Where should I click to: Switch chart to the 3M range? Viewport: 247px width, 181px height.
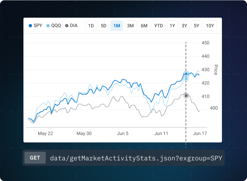[x=130, y=26]
